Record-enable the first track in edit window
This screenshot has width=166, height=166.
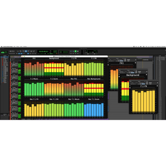(12, 63)
